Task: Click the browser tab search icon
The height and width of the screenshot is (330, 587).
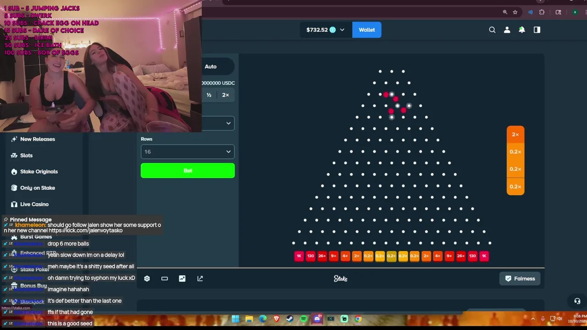Action: point(558,12)
